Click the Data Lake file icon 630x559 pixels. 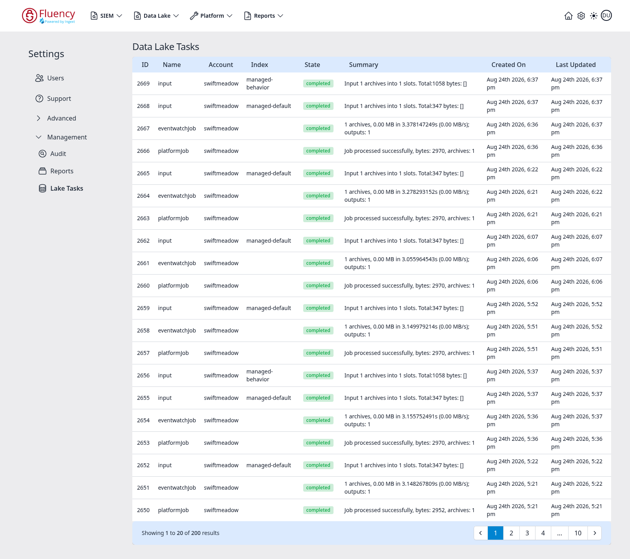tap(137, 16)
